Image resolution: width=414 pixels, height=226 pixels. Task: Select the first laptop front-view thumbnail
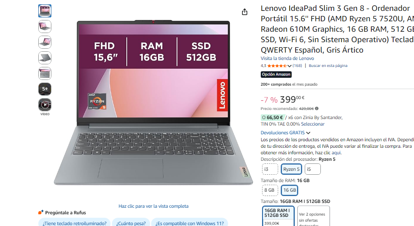tap(45, 11)
